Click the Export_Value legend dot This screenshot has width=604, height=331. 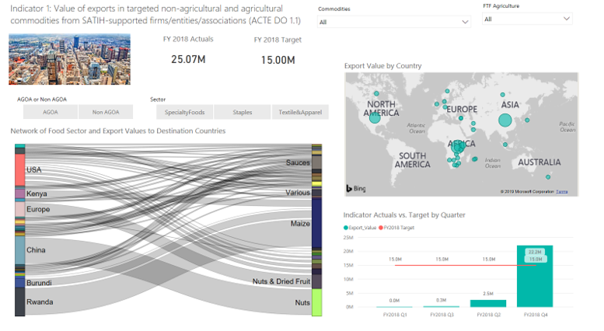click(345, 228)
